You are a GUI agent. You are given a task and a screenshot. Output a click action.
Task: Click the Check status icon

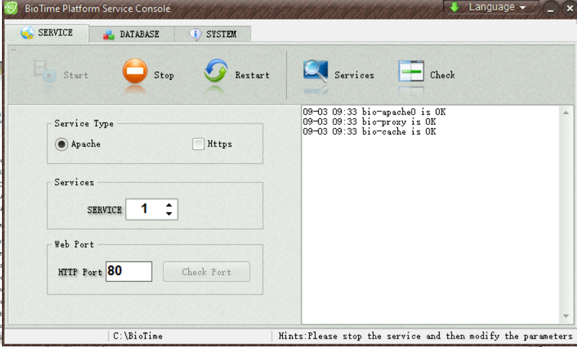point(411,71)
